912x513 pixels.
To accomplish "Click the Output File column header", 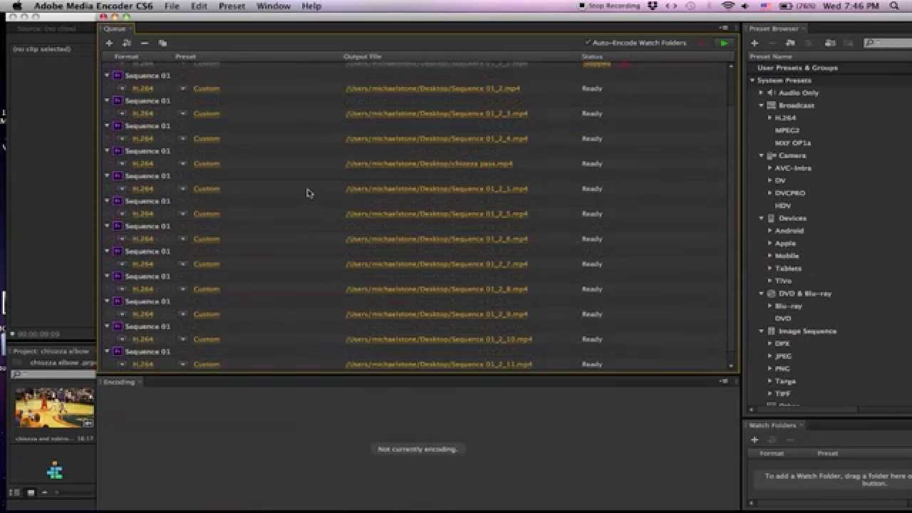I will tap(363, 56).
